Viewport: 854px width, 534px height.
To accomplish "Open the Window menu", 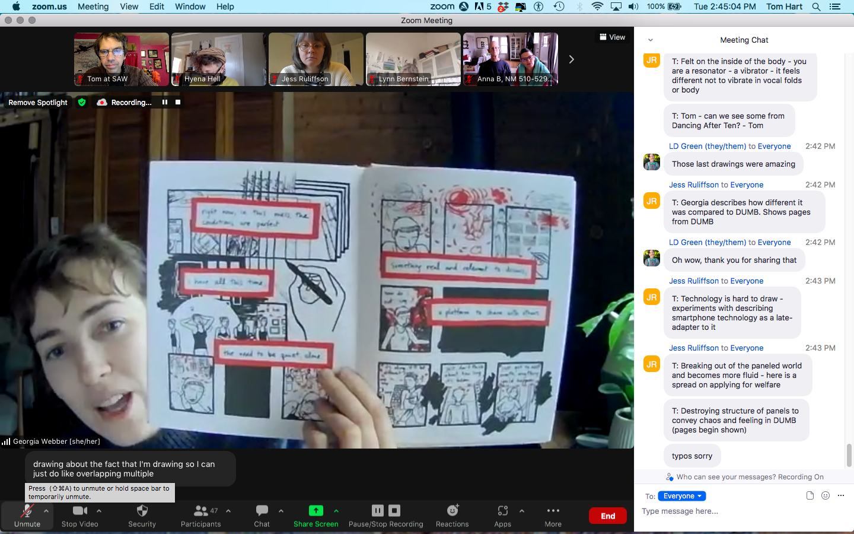I will [190, 7].
